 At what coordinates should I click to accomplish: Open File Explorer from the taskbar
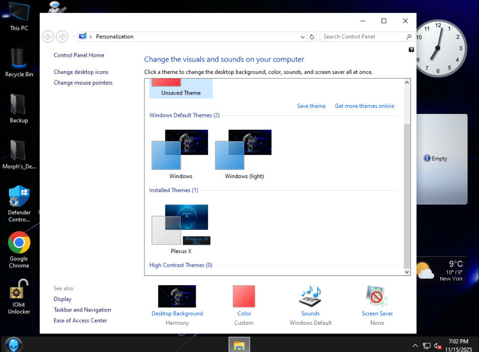coord(239,345)
